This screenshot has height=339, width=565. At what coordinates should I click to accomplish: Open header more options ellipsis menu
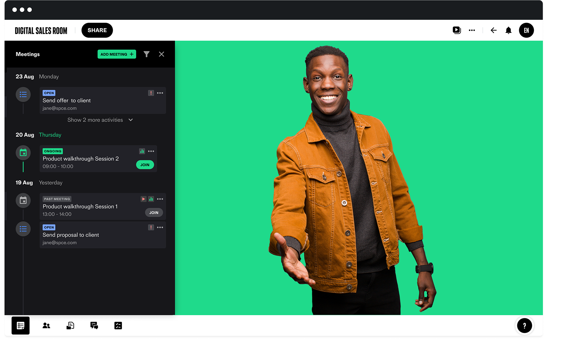[472, 30]
